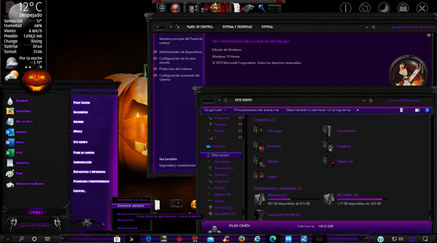The image size is (437, 243).
Task: Launch Paint from the start menu
Action: pyautogui.click(x=15, y=173)
